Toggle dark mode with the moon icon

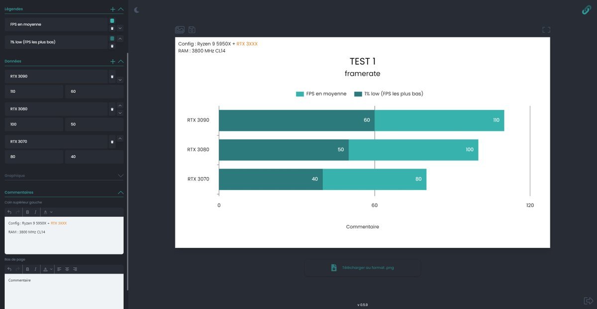point(137,9)
